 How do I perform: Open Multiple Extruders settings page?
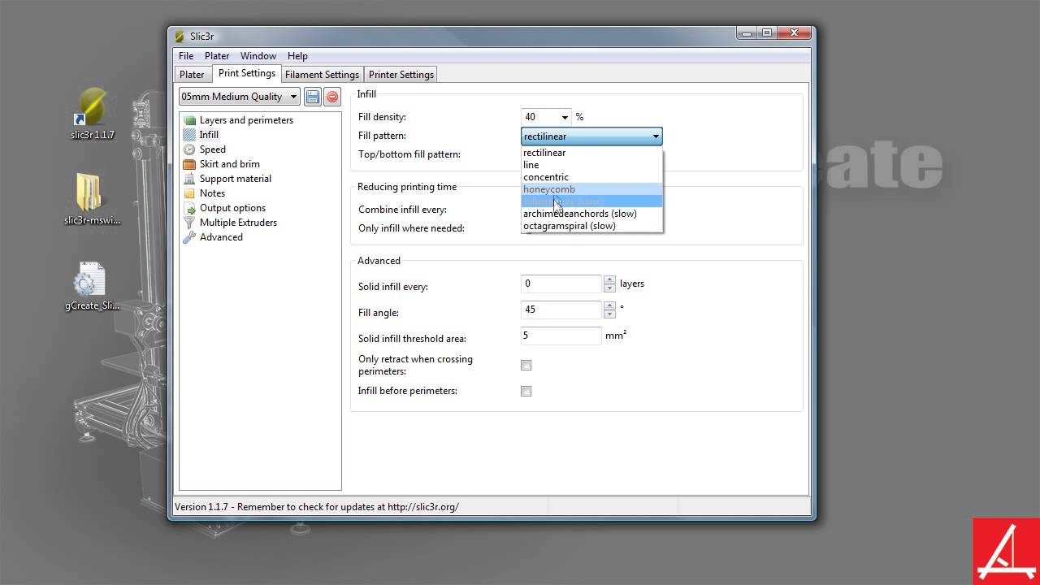[x=238, y=223]
